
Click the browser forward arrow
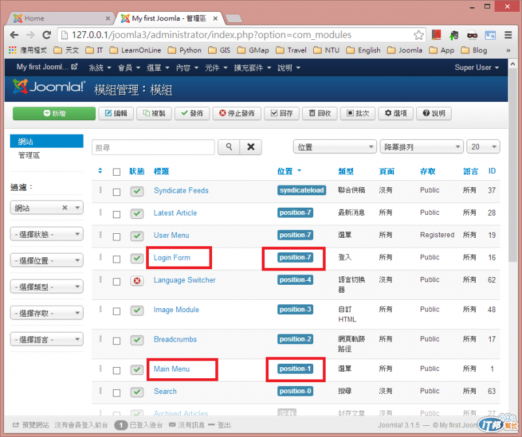[30, 35]
